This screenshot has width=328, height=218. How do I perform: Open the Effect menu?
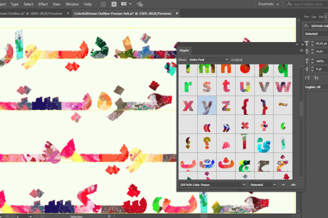point(43,4)
